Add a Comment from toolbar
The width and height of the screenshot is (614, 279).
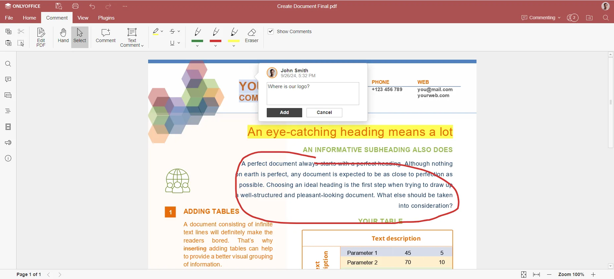(106, 35)
